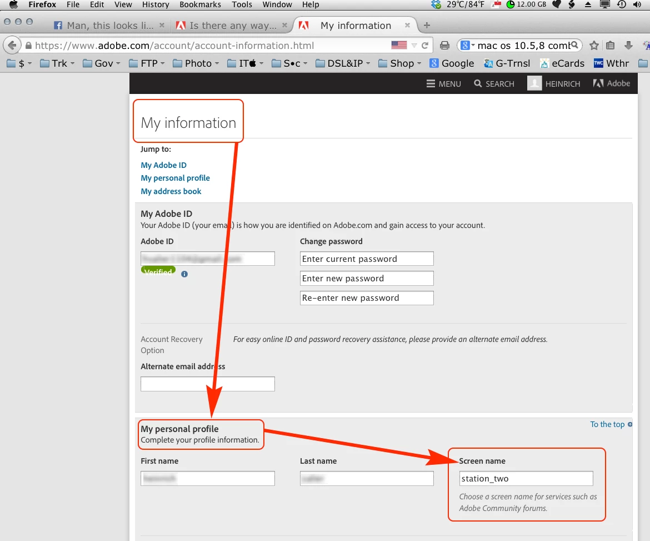The image size is (650, 541).
Task: Click the Dropbox menu bar icon
Action: click(x=436, y=4)
